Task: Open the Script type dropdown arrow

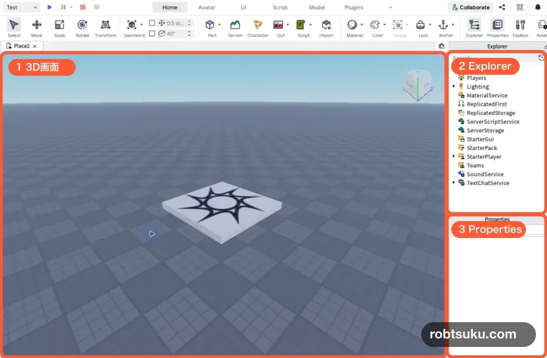Action: pyautogui.click(x=310, y=25)
